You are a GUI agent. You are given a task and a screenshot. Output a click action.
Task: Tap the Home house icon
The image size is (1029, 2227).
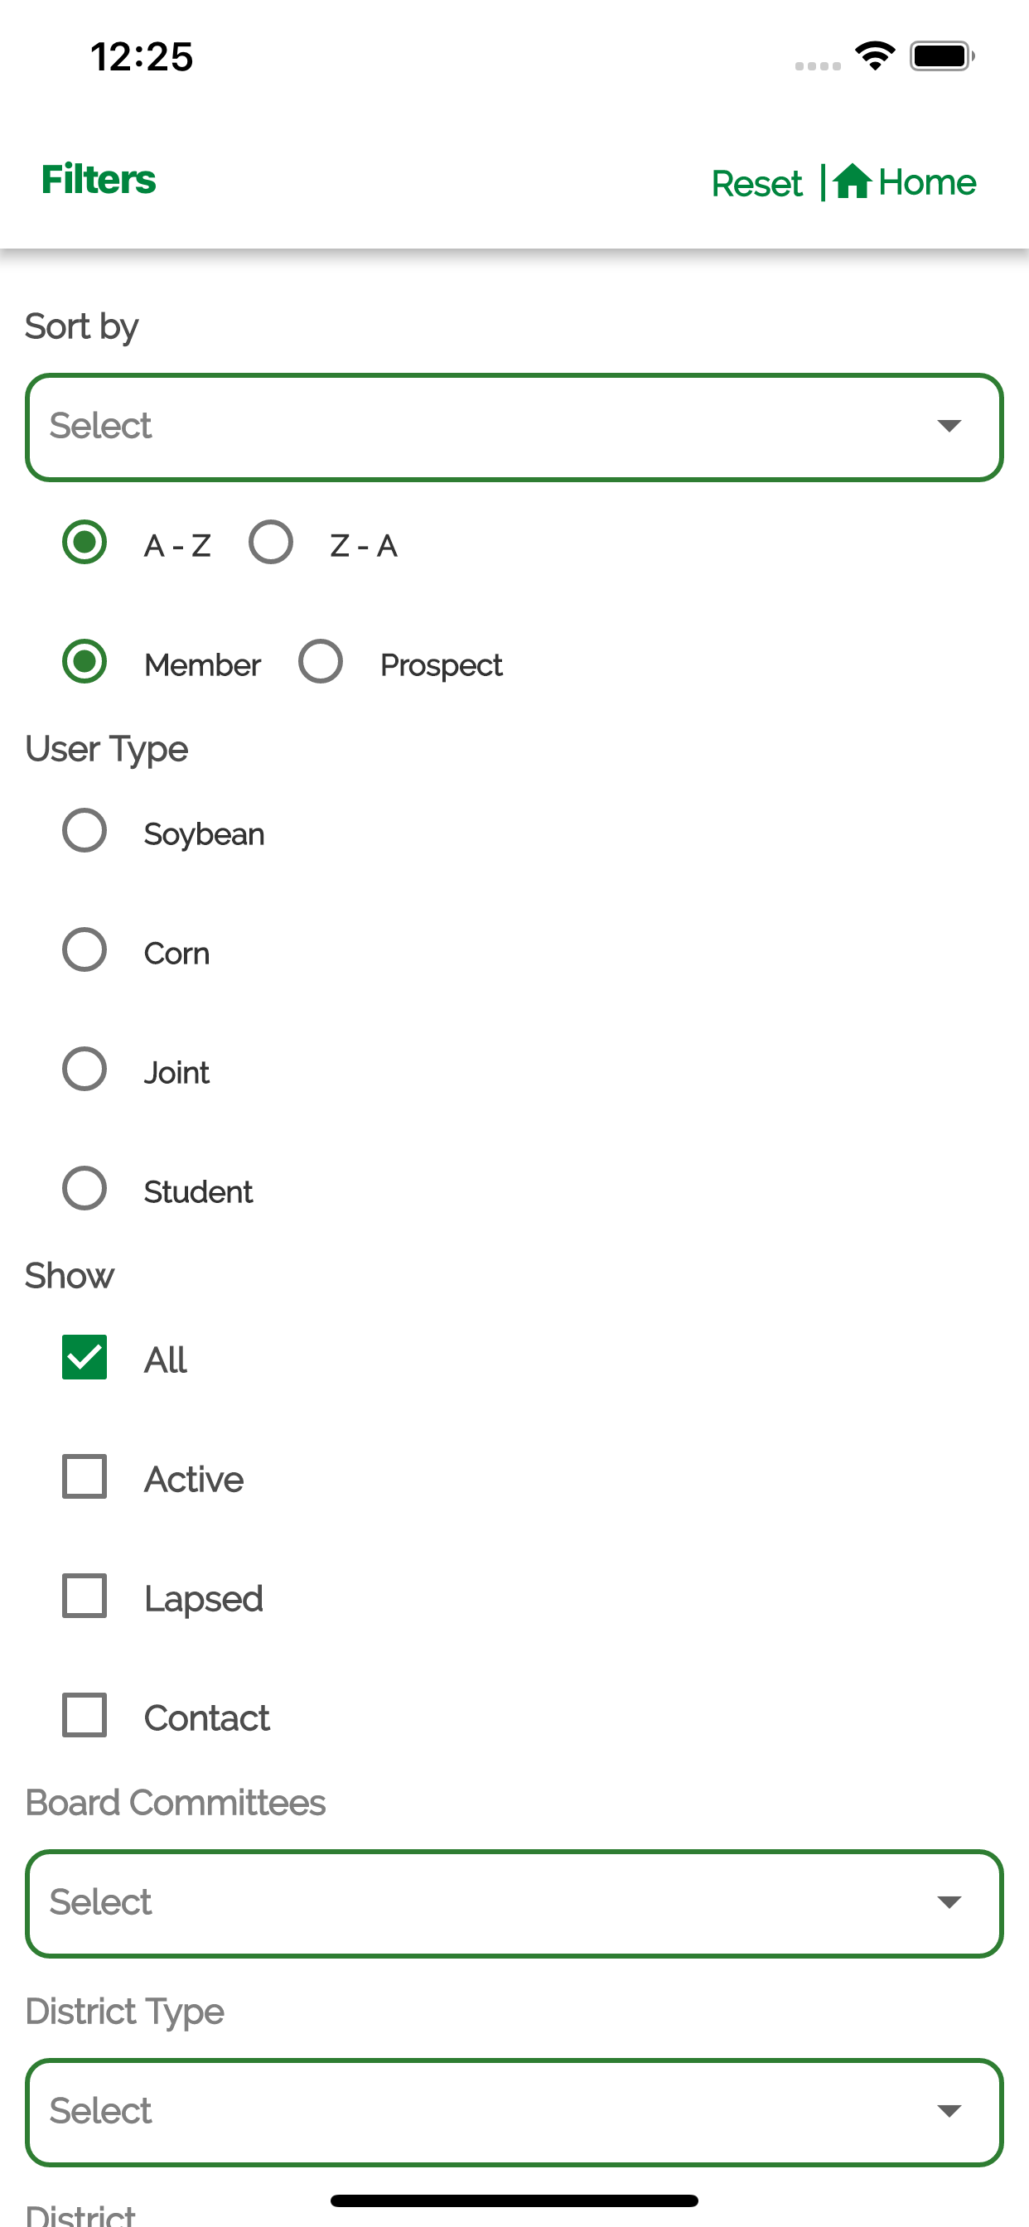853,181
